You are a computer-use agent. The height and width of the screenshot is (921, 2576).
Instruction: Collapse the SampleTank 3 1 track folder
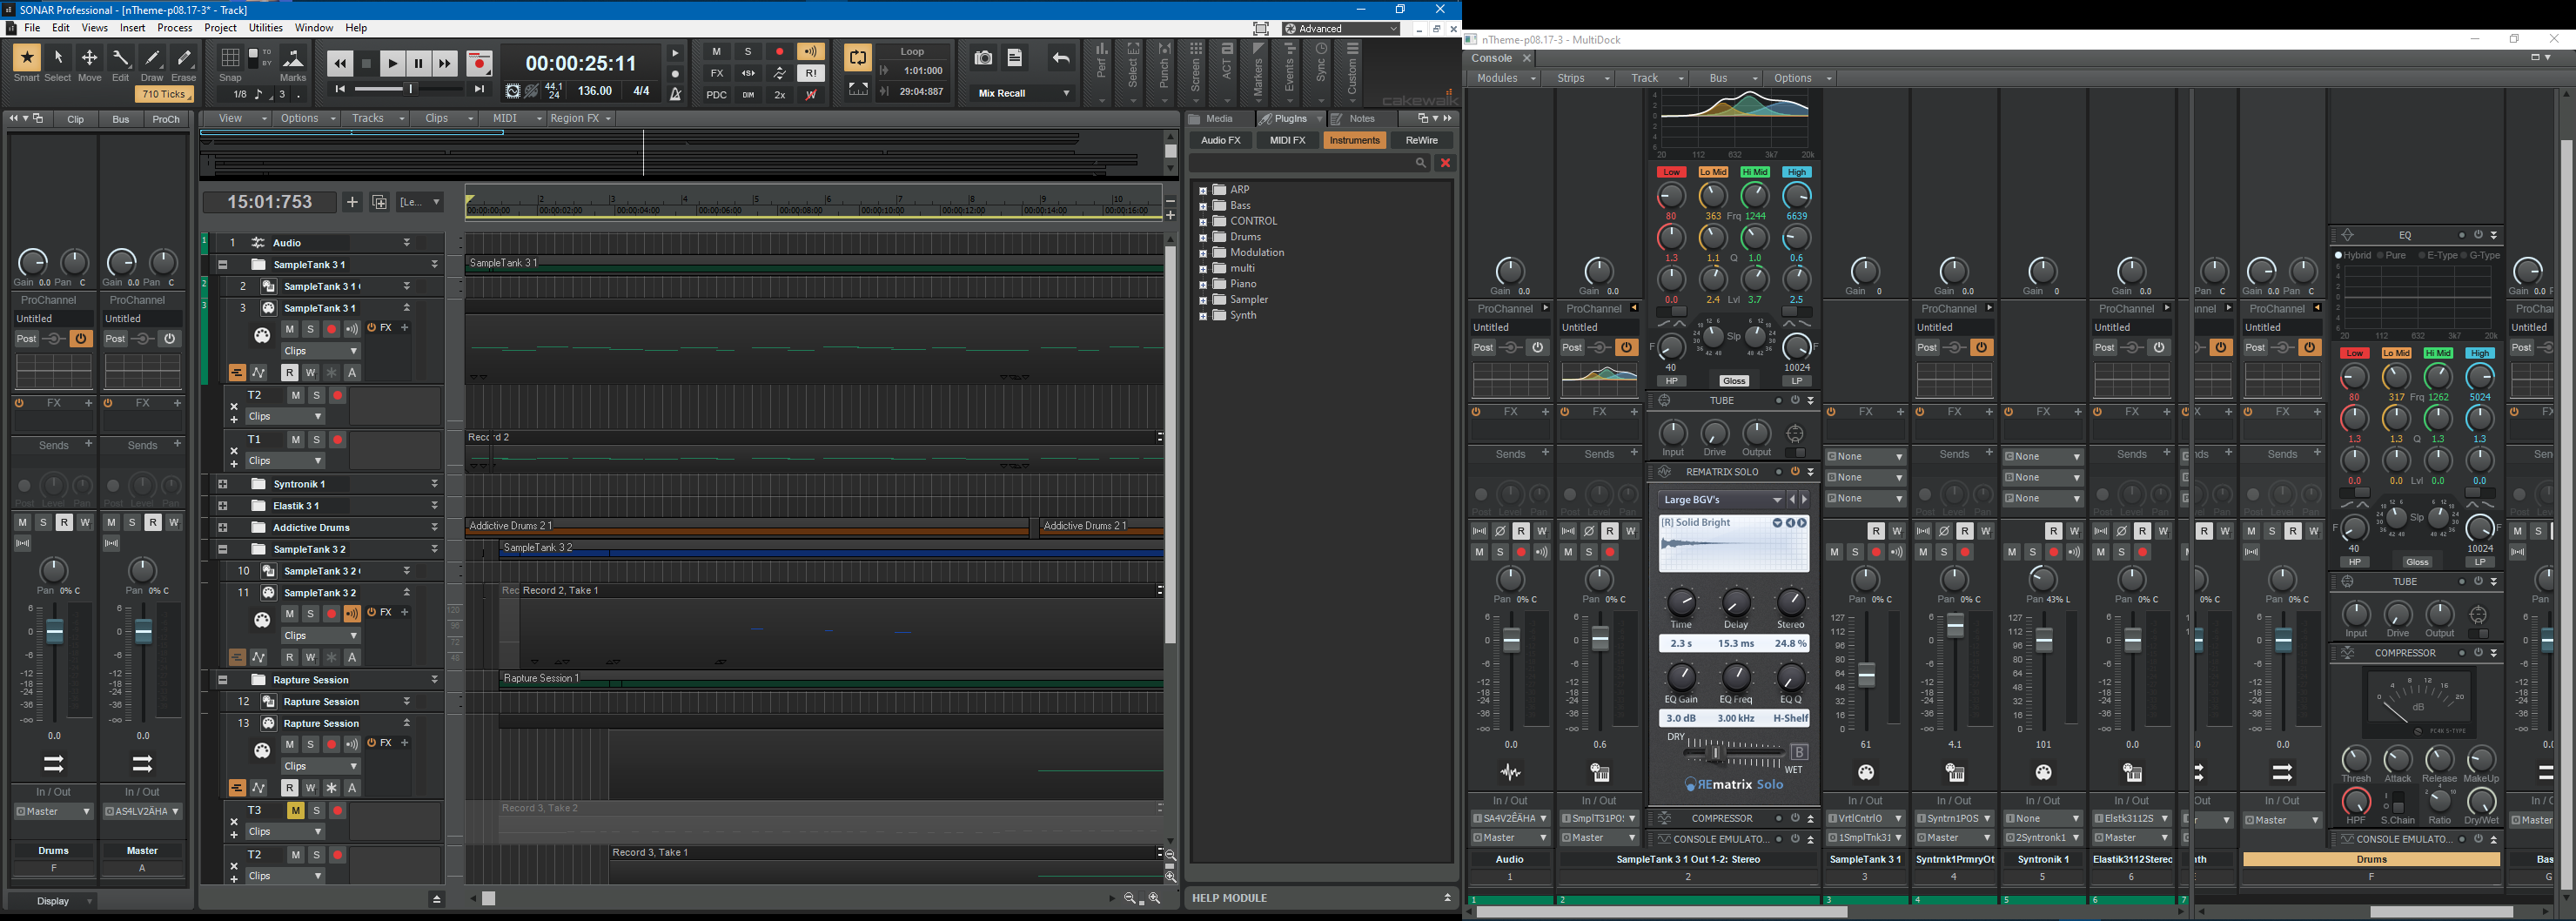(x=223, y=265)
